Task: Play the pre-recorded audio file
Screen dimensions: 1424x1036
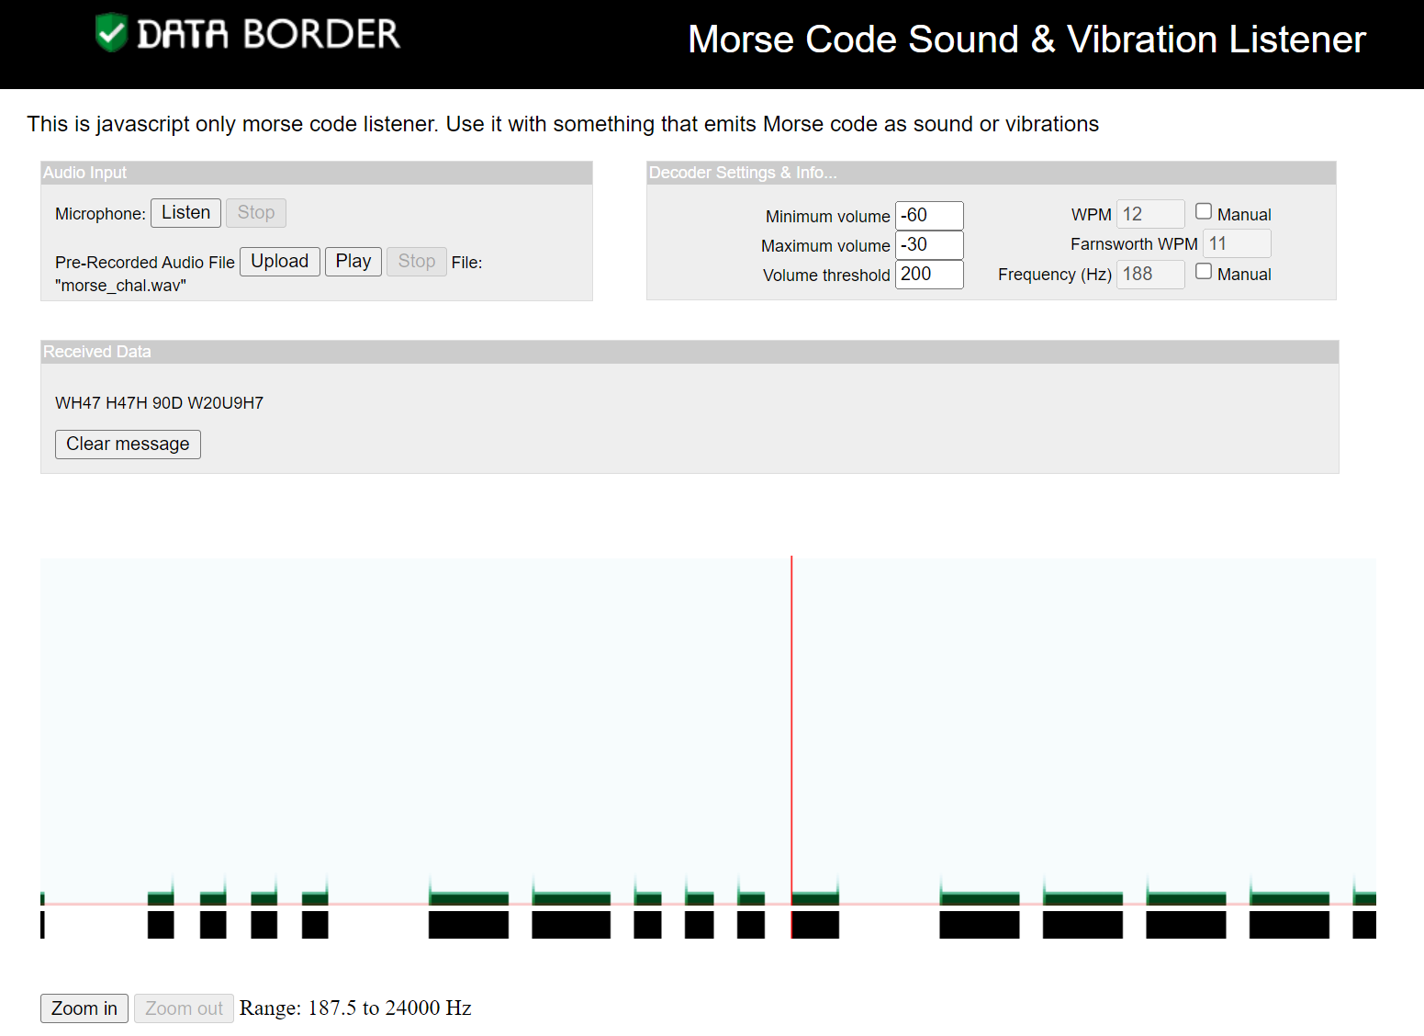Action: (x=353, y=262)
